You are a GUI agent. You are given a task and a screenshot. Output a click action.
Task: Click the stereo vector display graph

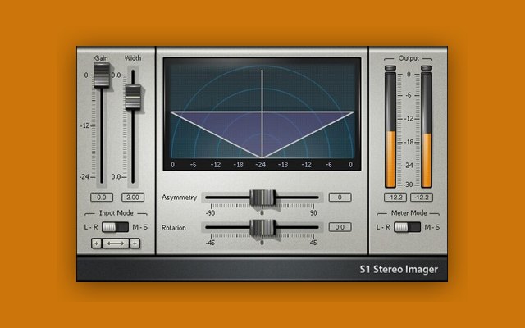click(262, 114)
